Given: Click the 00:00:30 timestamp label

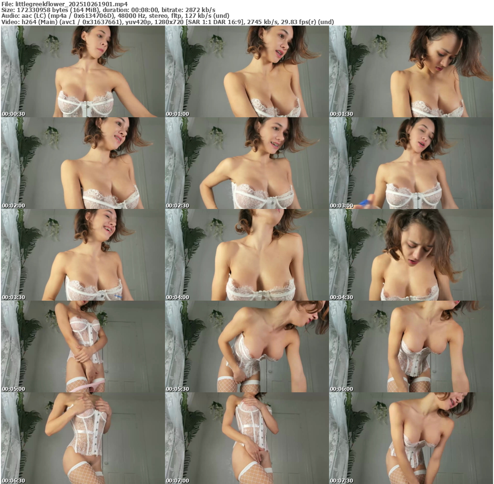Looking at the screenshot, I should 14,114.
